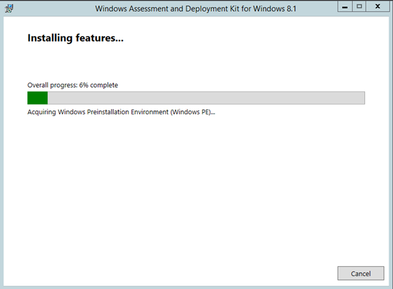Click the "6%" value in the progress label
The height and width of the screenshot is (289, 393).
coord(84,85)
